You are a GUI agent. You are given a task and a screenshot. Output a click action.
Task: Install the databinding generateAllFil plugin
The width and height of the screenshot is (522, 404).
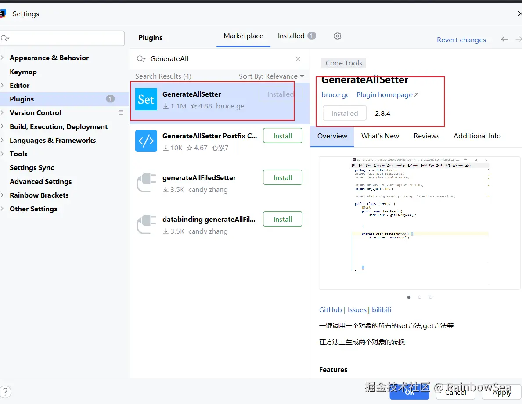283,219
